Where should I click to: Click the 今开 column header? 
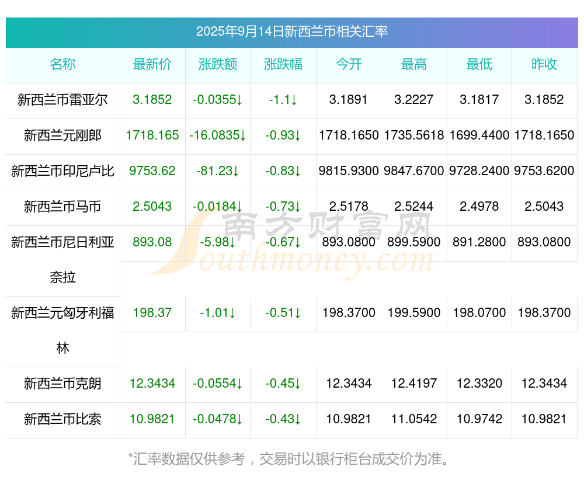[x=349, y=64]
